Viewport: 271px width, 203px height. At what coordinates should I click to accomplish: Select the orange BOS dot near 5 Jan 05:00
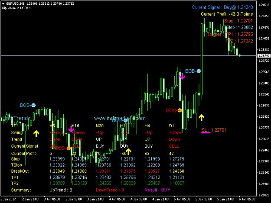[180, 110]
